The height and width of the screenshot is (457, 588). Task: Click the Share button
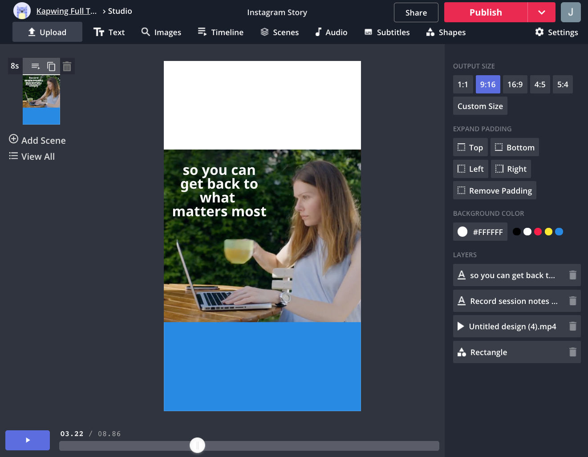pyautogui.click(x=416, y=12)
